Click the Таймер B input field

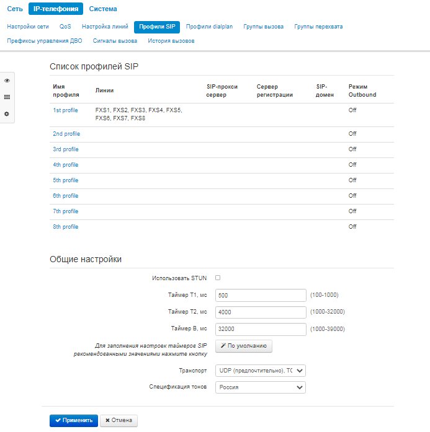(x=261, y=329)
